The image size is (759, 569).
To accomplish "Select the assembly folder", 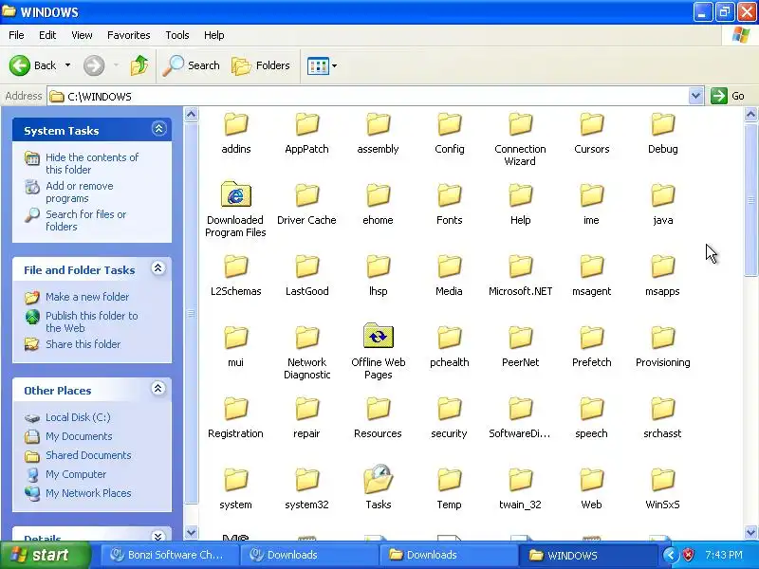I will point(378,133).
